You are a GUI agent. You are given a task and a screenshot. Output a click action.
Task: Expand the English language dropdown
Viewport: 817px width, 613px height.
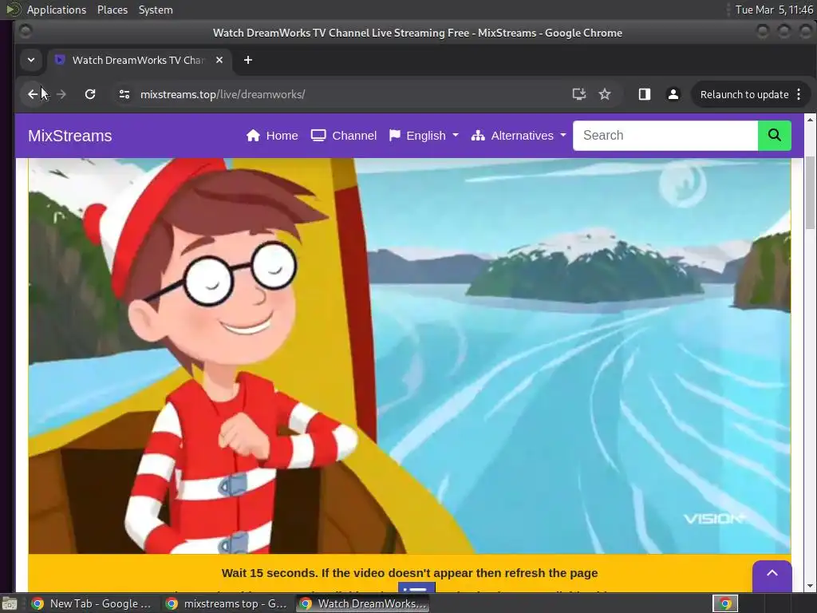pyautogui.click(x=424, y=136)
